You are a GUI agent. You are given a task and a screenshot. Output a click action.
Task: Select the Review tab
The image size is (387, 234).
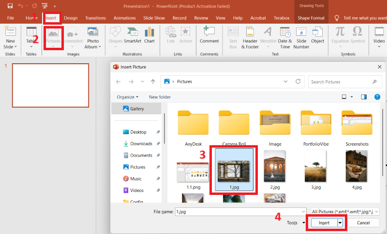[201, 18]
